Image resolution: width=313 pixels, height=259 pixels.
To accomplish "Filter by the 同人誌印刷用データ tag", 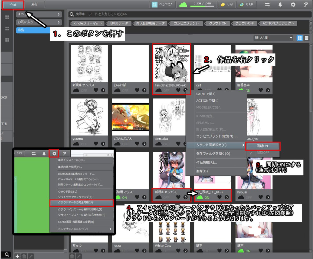I will click(150, 23).
